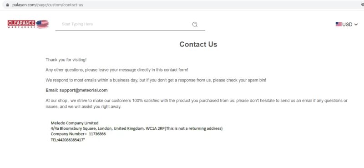Click the "At our shop" paragraph

[x=197, y=104]
